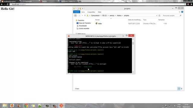Image resolution: width=193 pixels, height=108 pixels.
Task: Switch to the localhost/projeto tab
Action: tap(10, 1)
